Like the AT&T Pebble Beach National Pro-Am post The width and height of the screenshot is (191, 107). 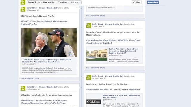(22, 78)
